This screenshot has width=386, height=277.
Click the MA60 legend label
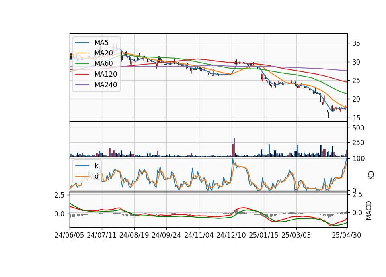[x=103, y=64]
